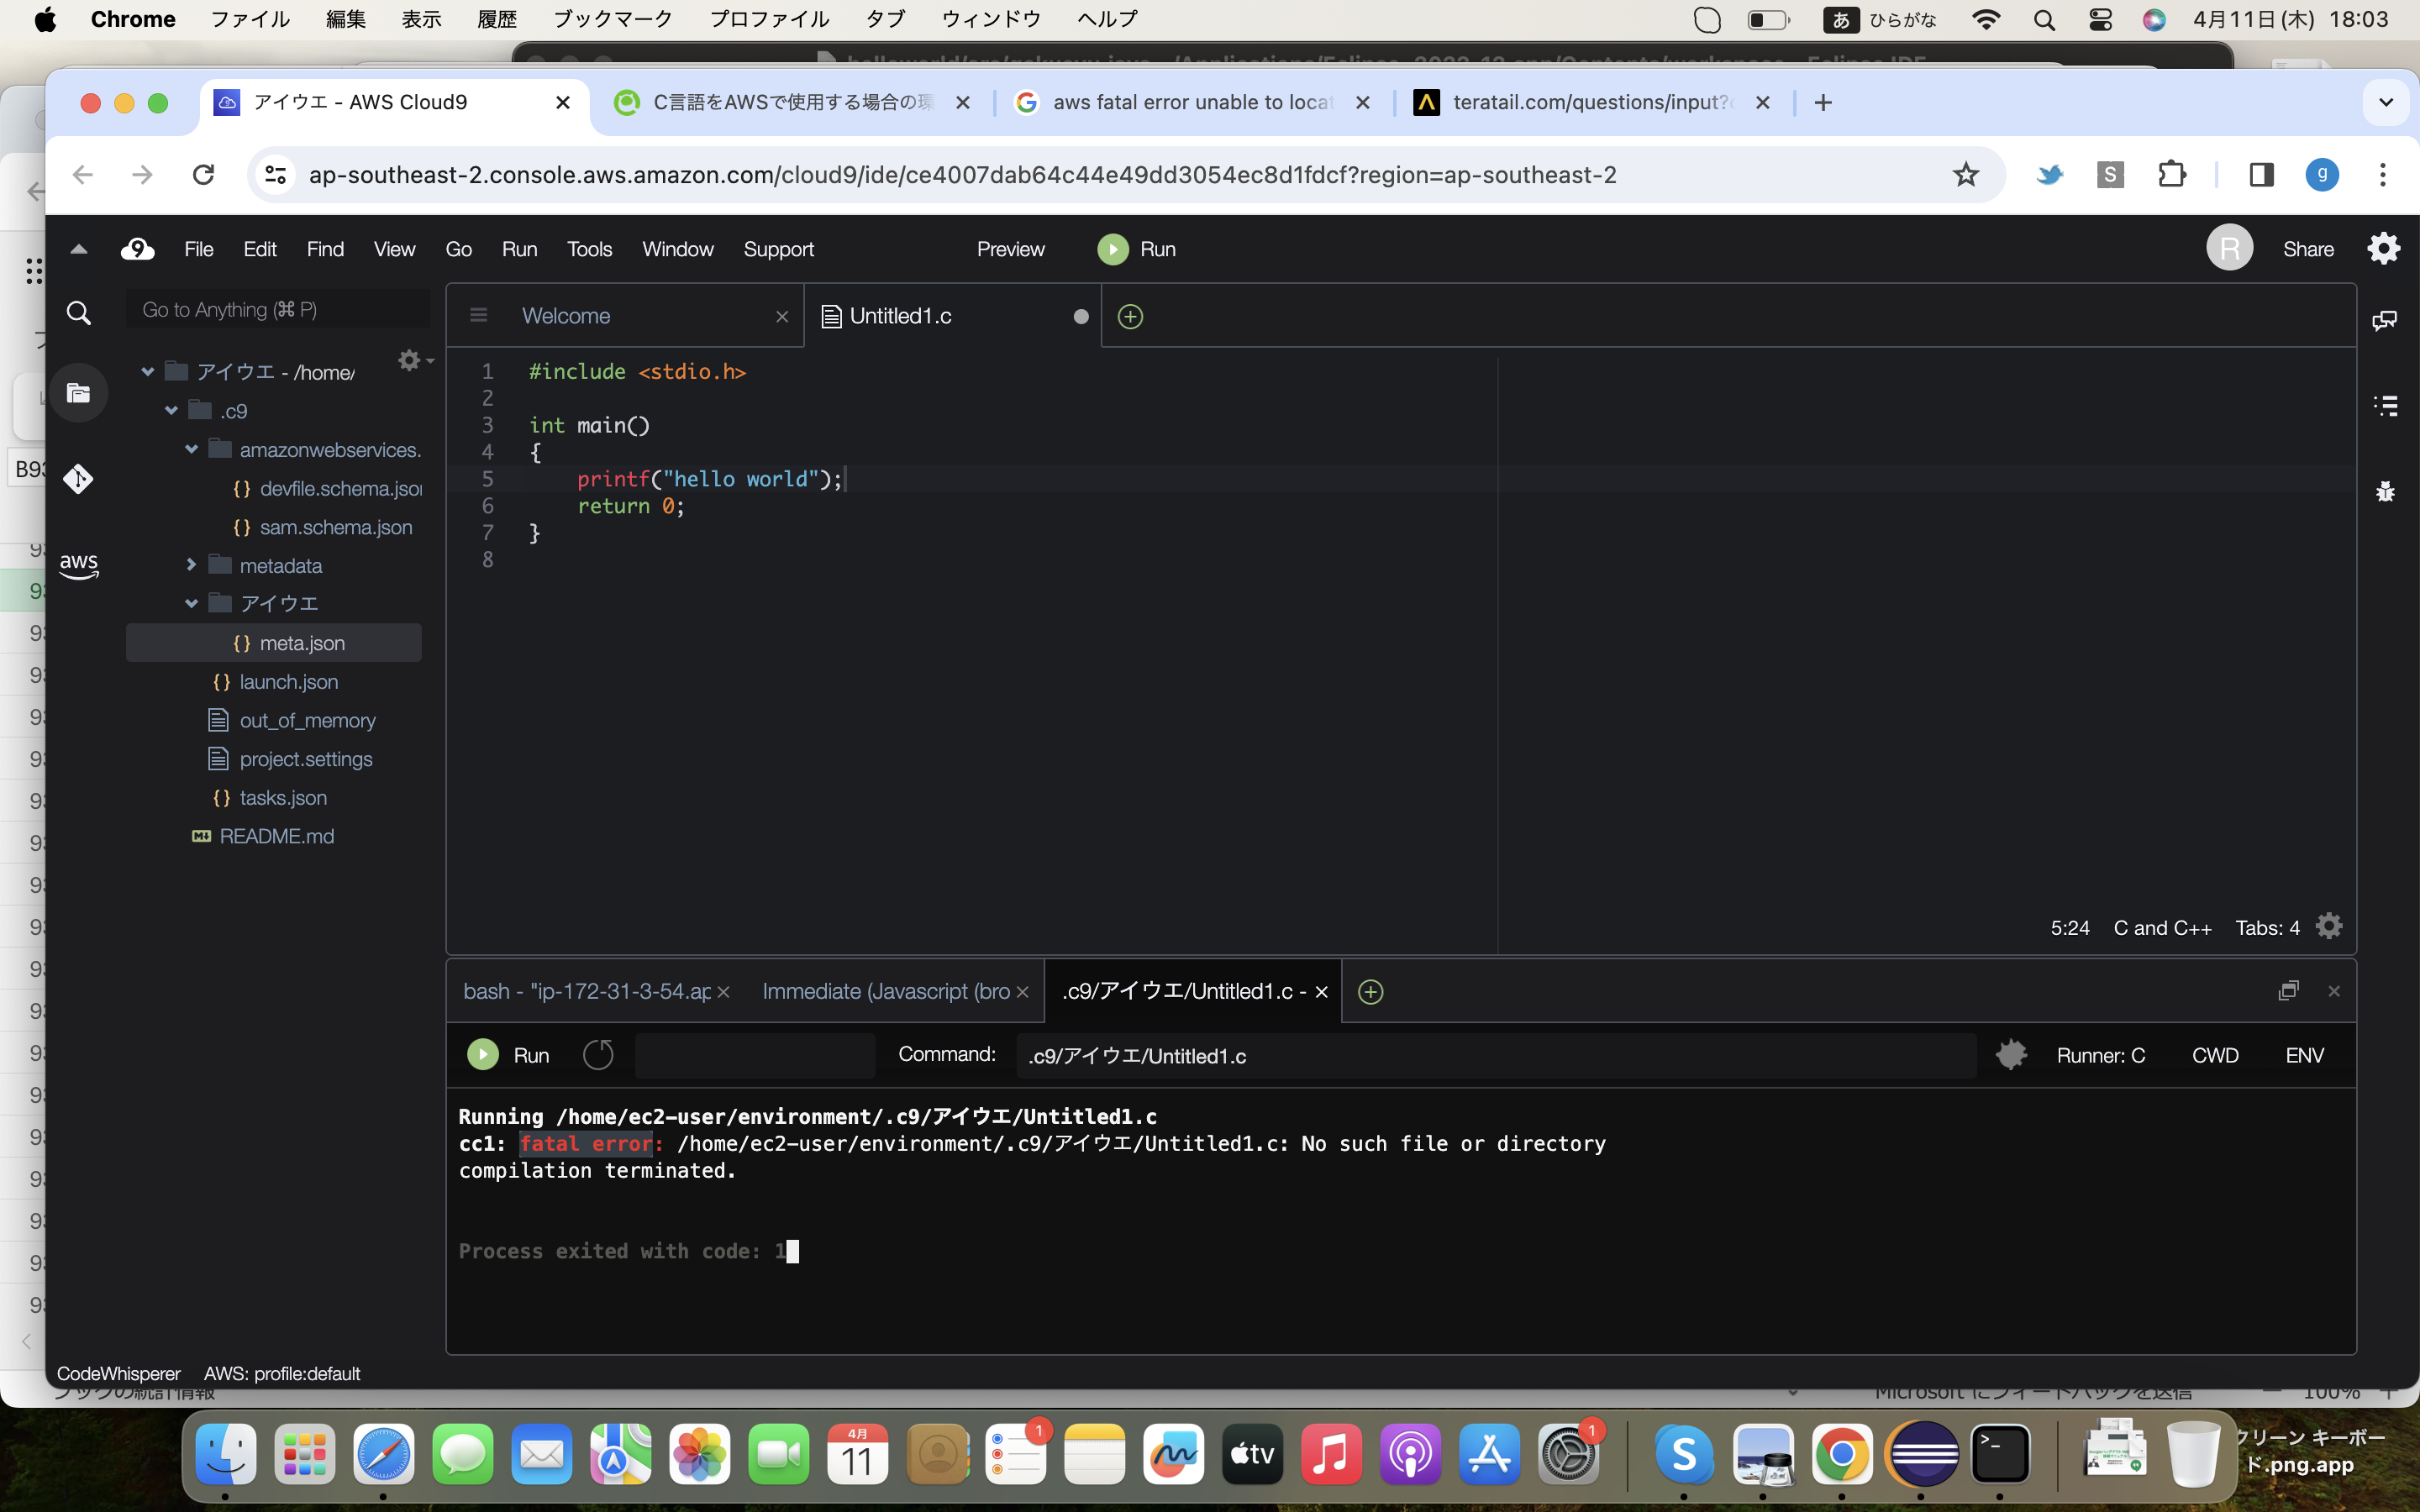
Task: Toggle debugger mode bug icon in runner bar
Action: pos(2011,1055)
